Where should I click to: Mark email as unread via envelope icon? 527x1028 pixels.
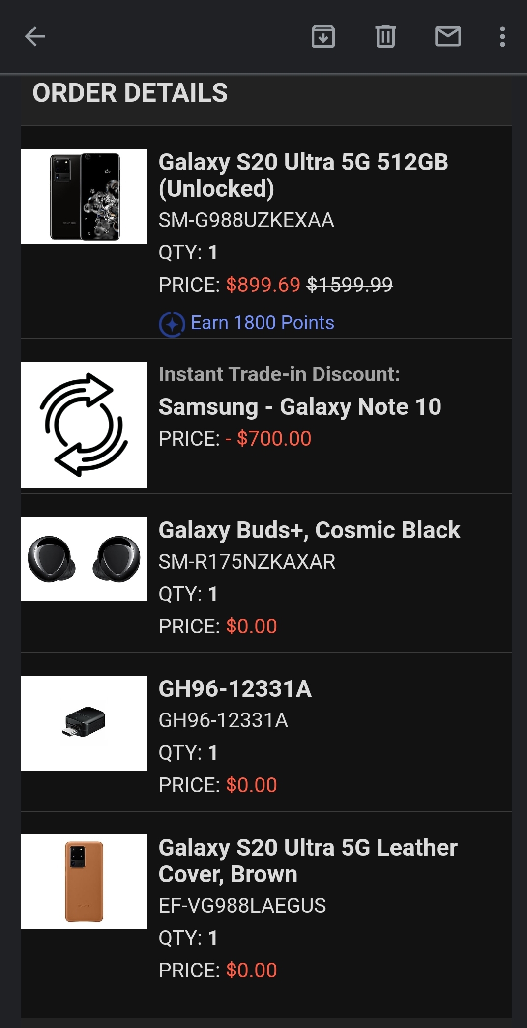tap(448, 36)
